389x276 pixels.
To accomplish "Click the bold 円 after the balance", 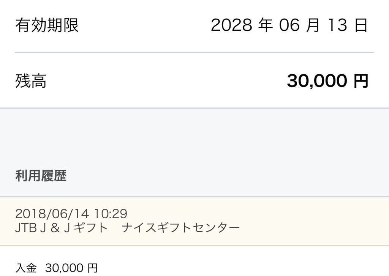I will 361,81.
